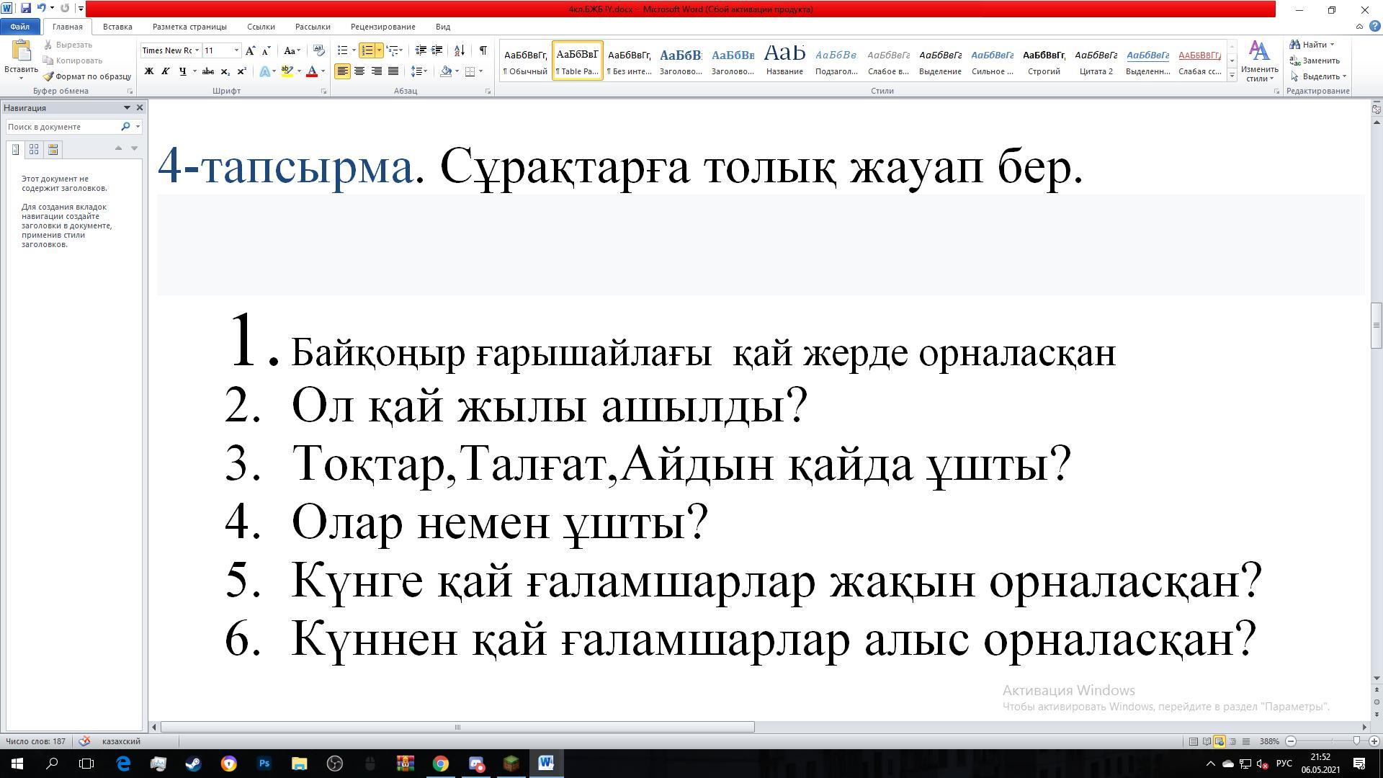Click the Sort (А-Я) icon
Viewport: 1383px width, 778px height.
tap(459, 50)
